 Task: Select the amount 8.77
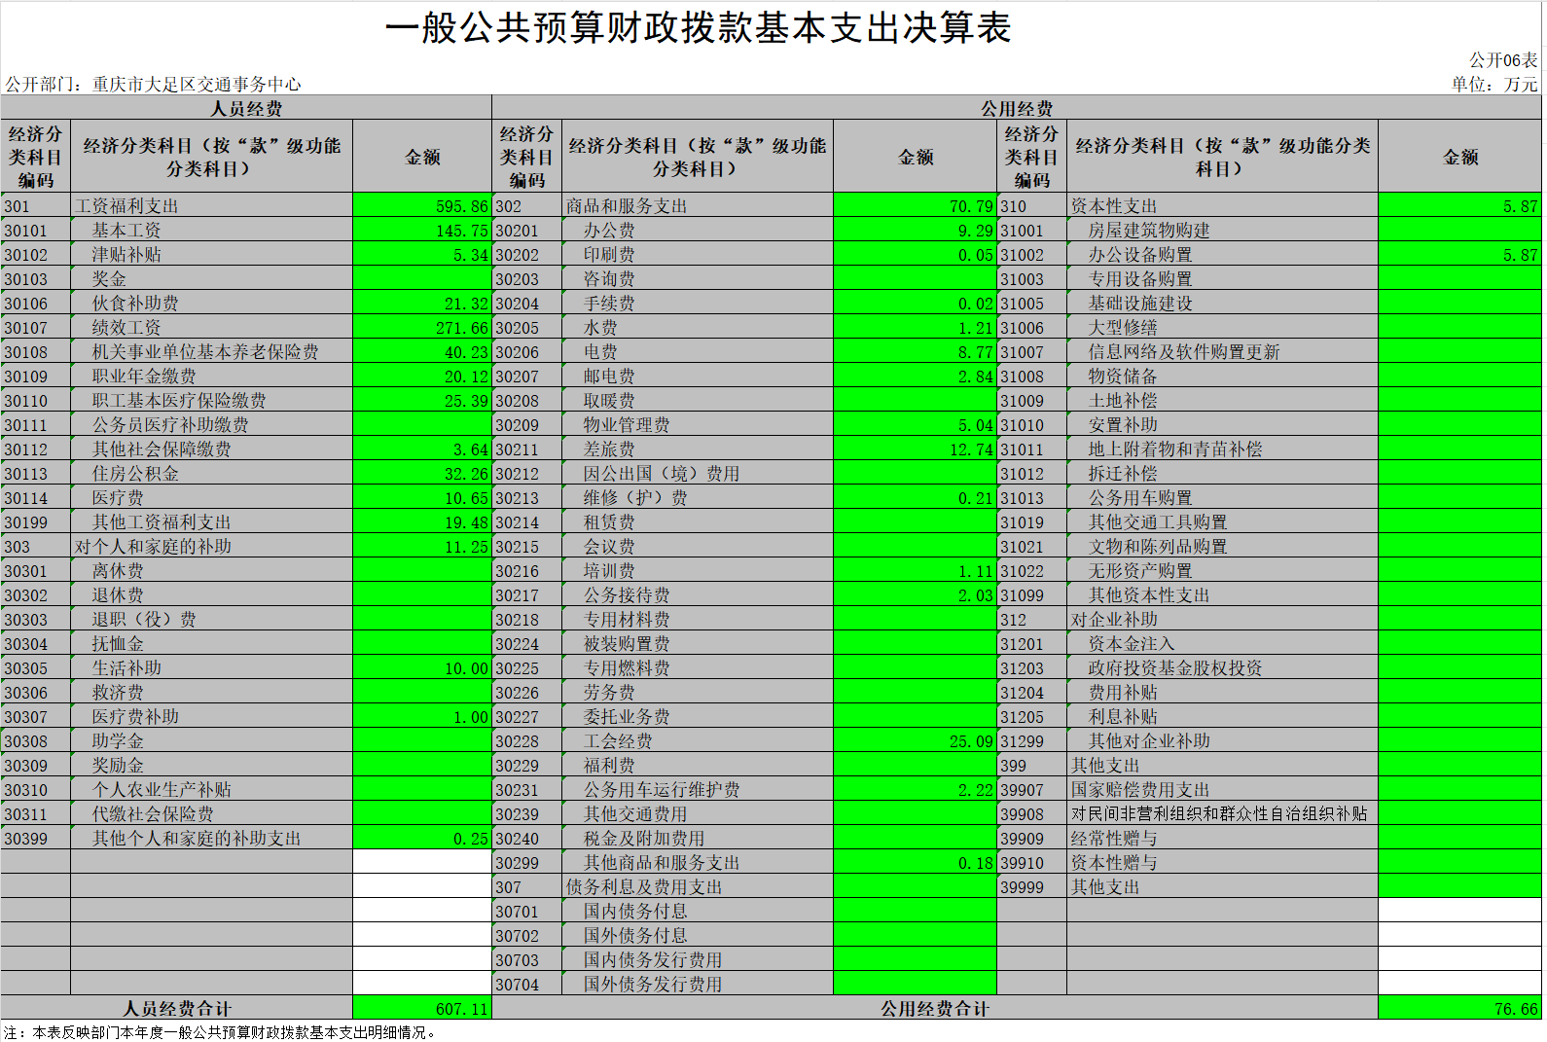915,351
